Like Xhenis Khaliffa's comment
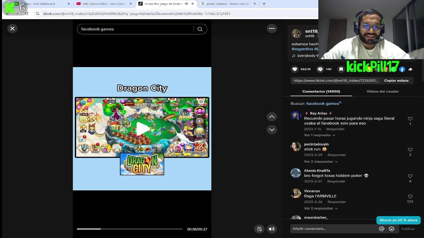Screen dimensions: 424x238 tap(410, 176)
